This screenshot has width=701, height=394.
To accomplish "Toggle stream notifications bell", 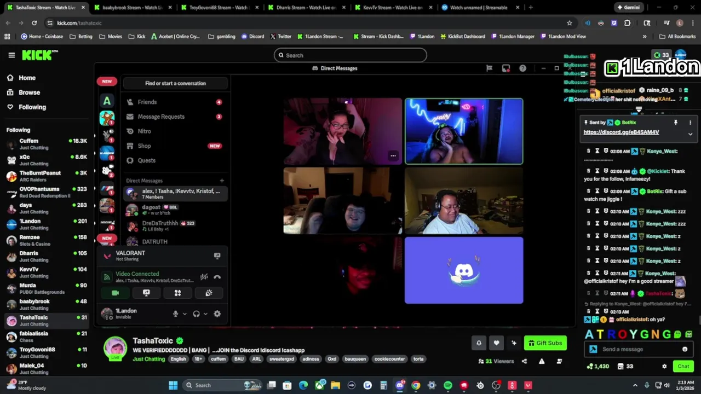I will [479, 343].
